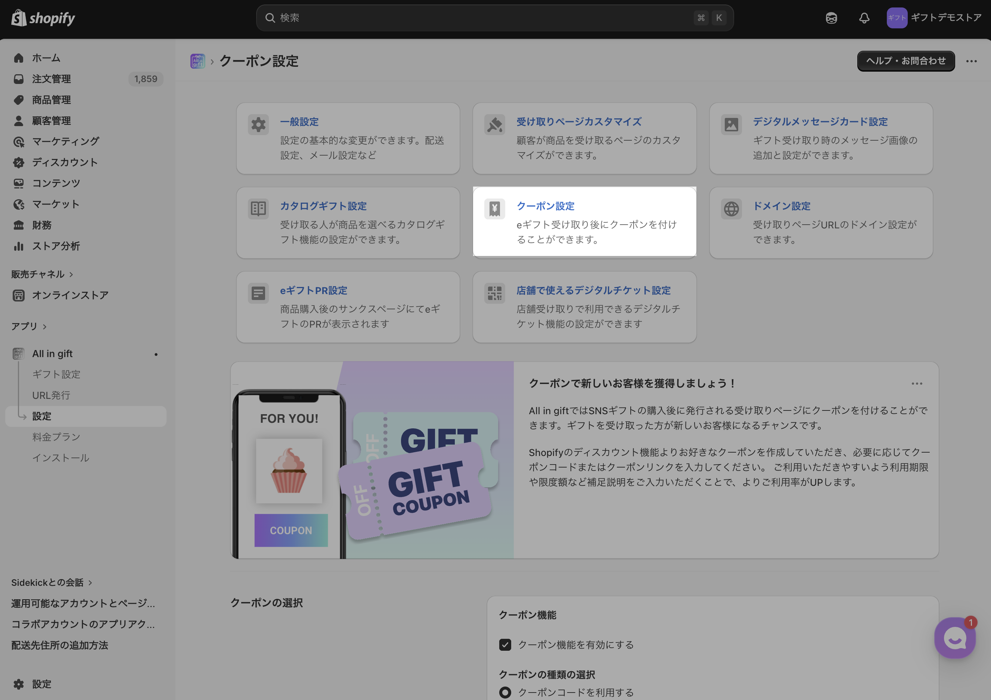
Task: Click the ヘルプ・お問合わせ button
Action: (x=905, y=61)
